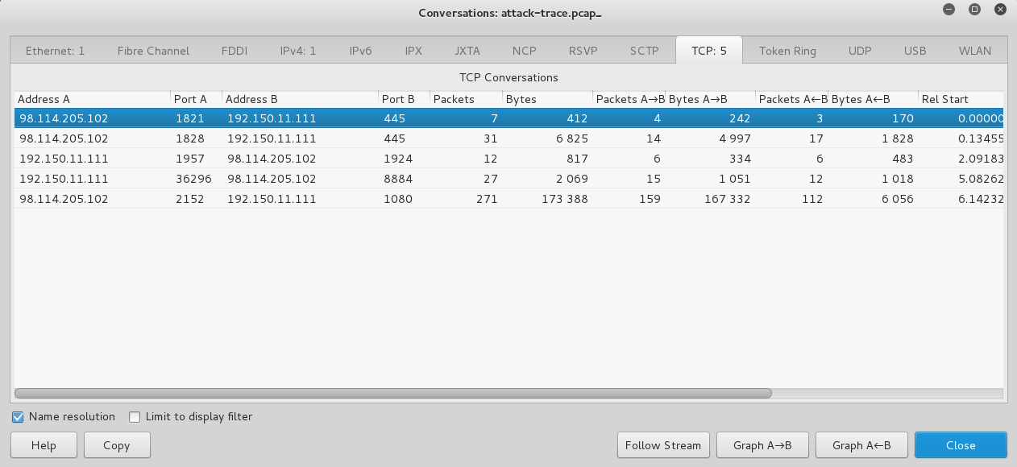Open the Graph A→B view
Screen dimensions: 1017x467
point(762,444)
